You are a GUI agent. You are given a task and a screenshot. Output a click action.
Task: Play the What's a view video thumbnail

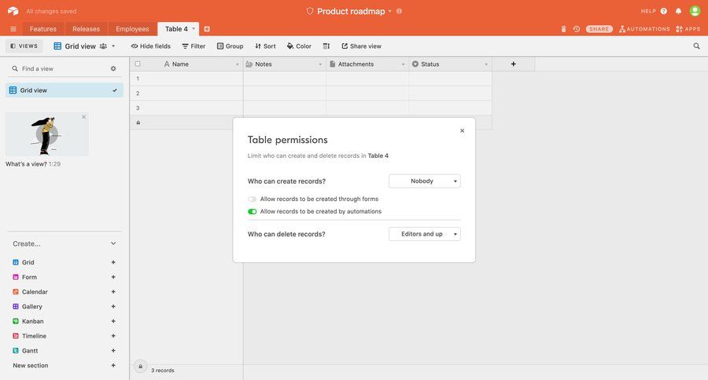(47, 134)
